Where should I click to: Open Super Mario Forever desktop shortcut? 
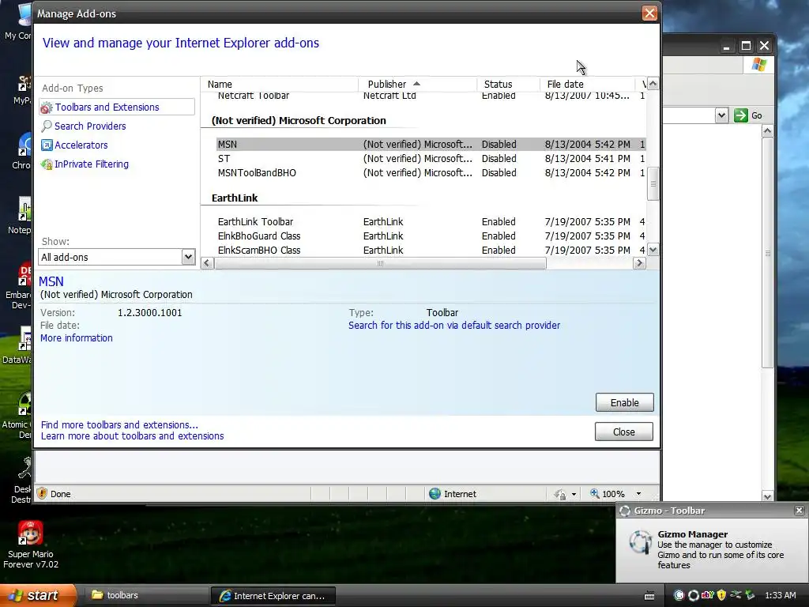(x=31, y=544)
